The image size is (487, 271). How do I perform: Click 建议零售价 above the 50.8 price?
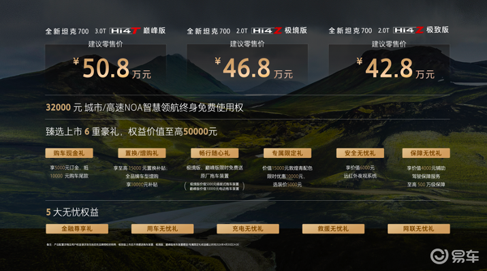pyautogui.click(x=106, y=44)
